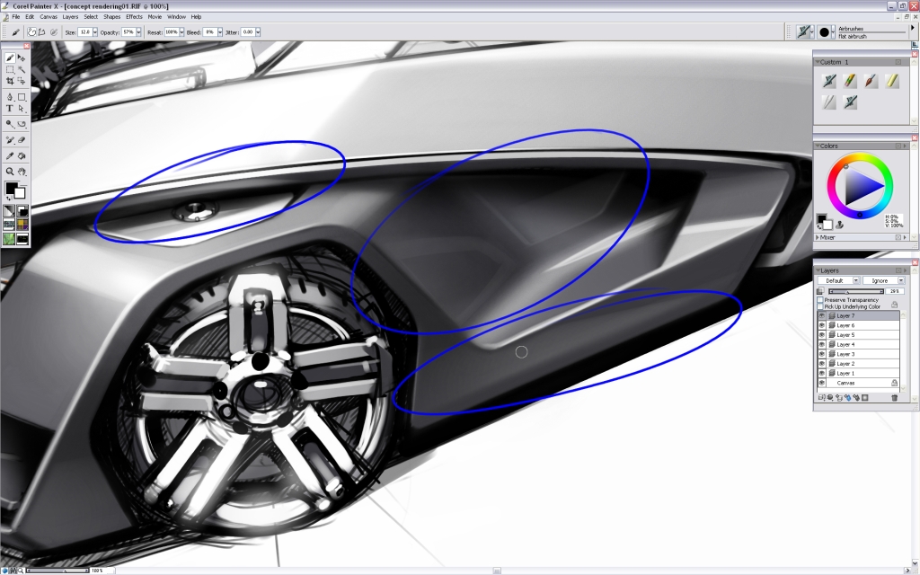This screenshot has height=575, width=920.
Task: Open the Default composite method dropdown
Action: pyautogui.click(x=856, y=280)
